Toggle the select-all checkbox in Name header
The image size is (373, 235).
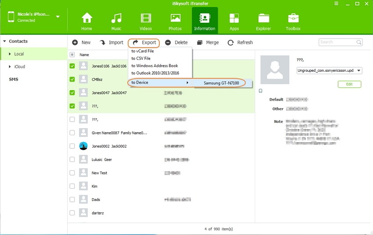(x=72, y=55)
